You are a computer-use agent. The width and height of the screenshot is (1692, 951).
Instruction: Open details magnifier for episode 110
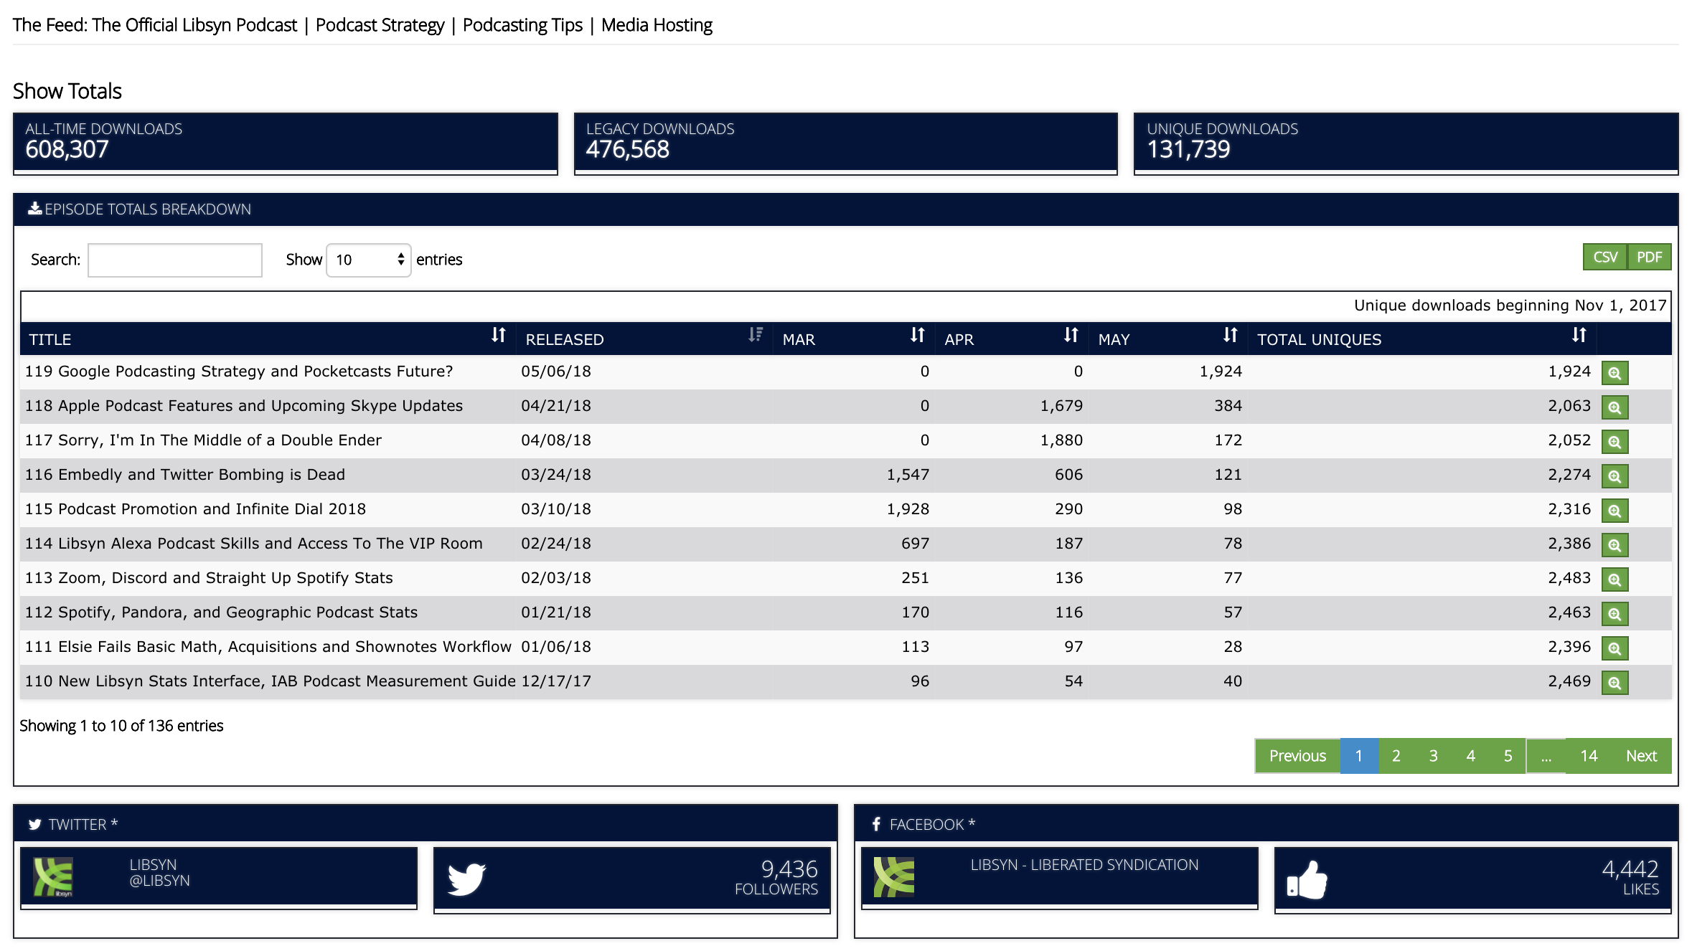(1615, 683)
